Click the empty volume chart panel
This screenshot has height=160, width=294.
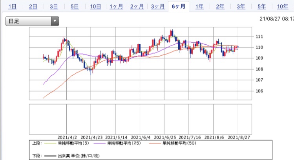(x=141, y=119)
